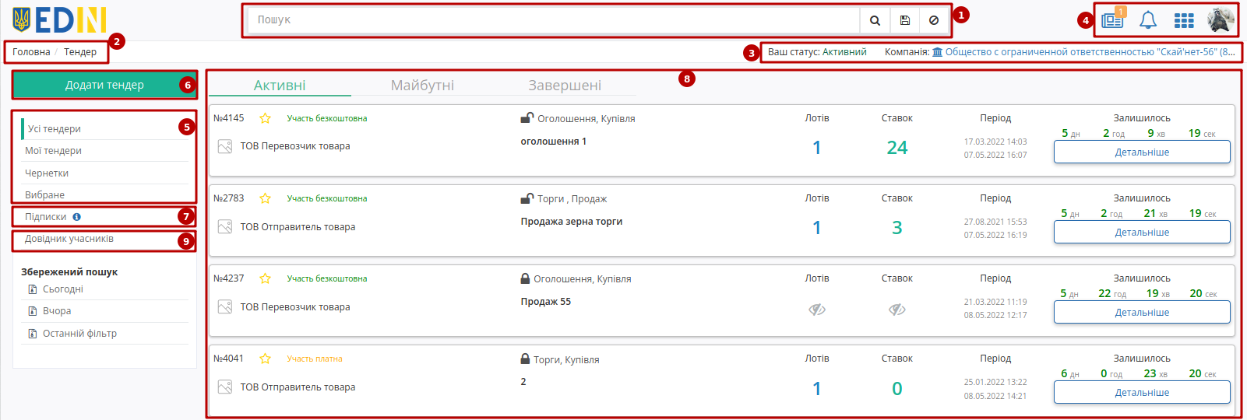Mark tender №4041 as favorite

click(x=265, y=359)
